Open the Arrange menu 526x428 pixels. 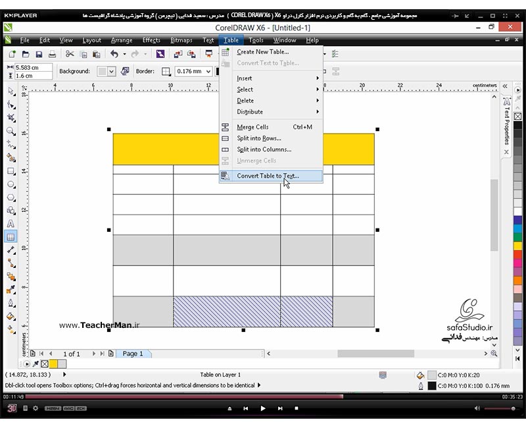[x=122, y=40]
